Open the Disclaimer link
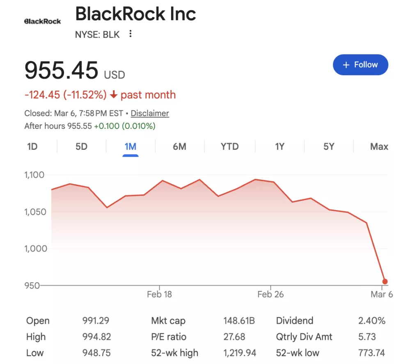The height and width of the screenshot is (364, 394). click(150, 113)
